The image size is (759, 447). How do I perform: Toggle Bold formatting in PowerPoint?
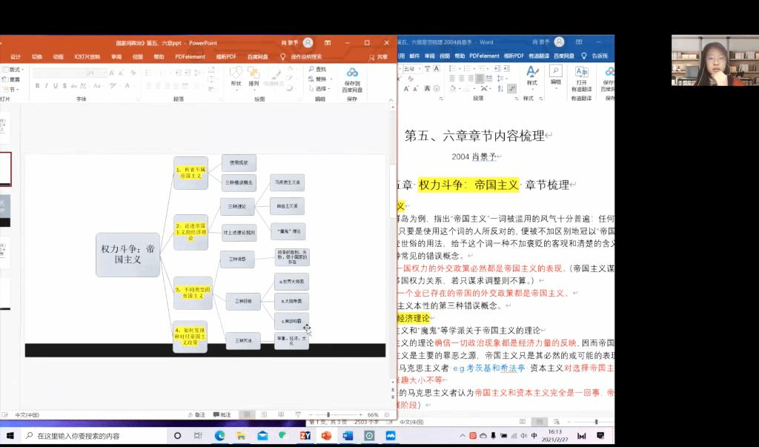36,86
